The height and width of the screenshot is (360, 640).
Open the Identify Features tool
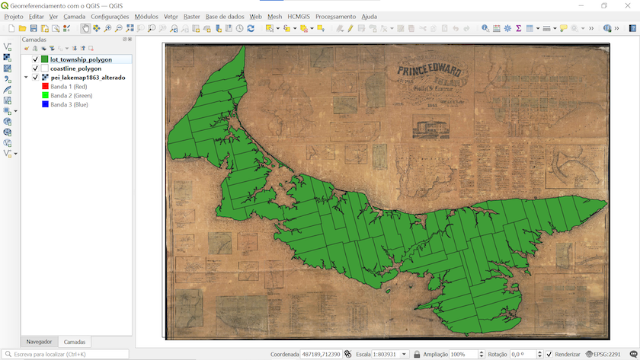(x=485, y=28)
